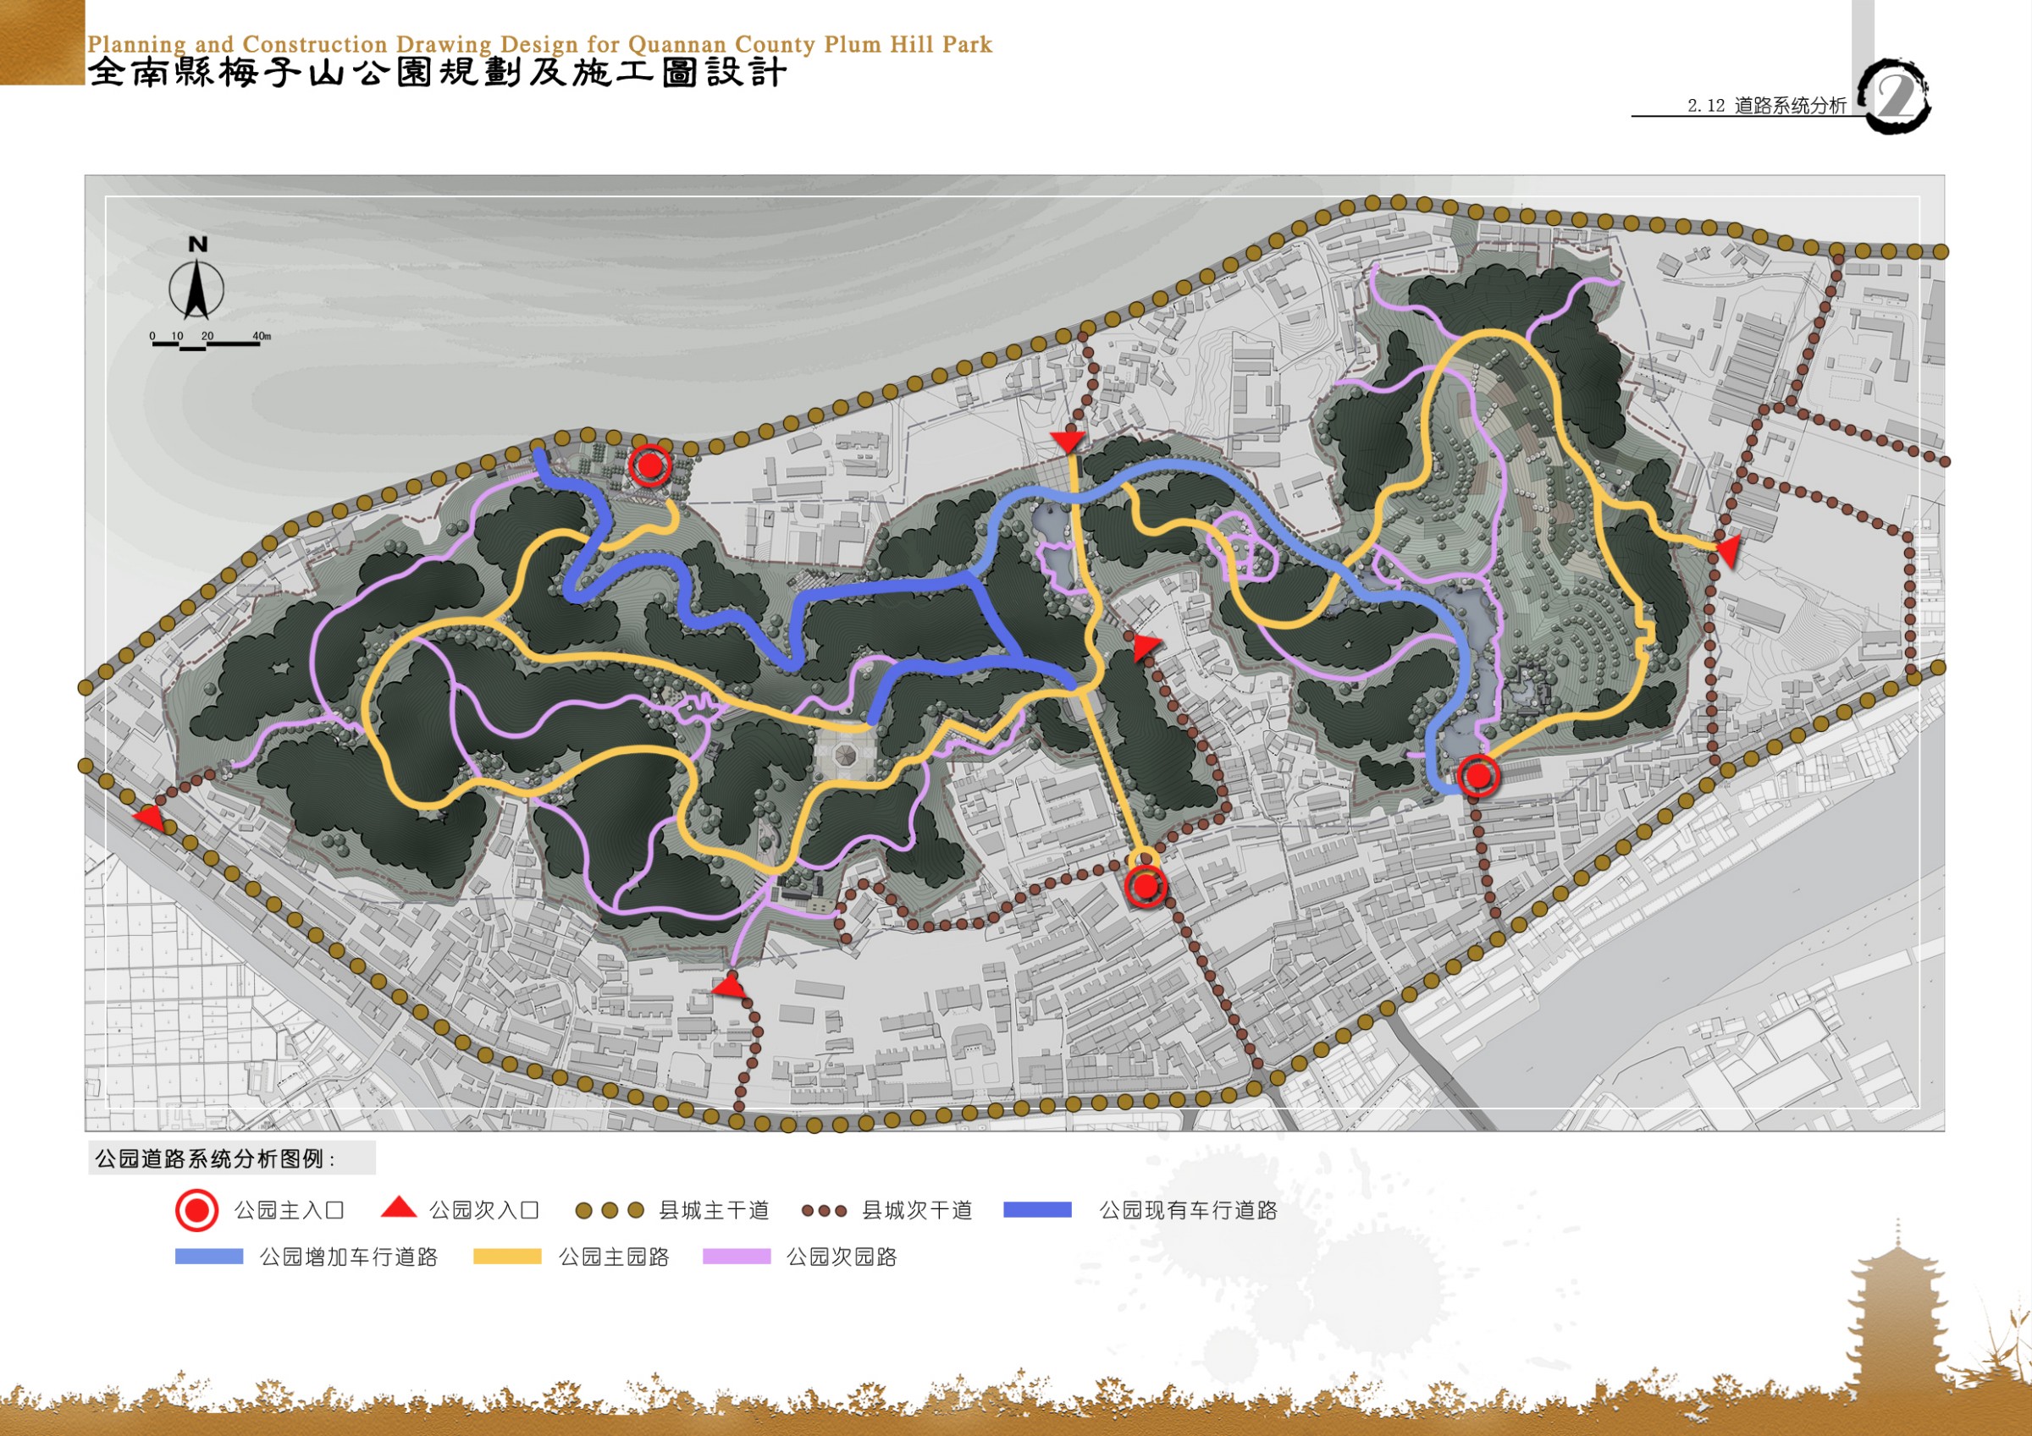This screenshot has width=2032, height=1436.
Task: Click the red triangle entrance at bottom south path
Action: point(730,985)
